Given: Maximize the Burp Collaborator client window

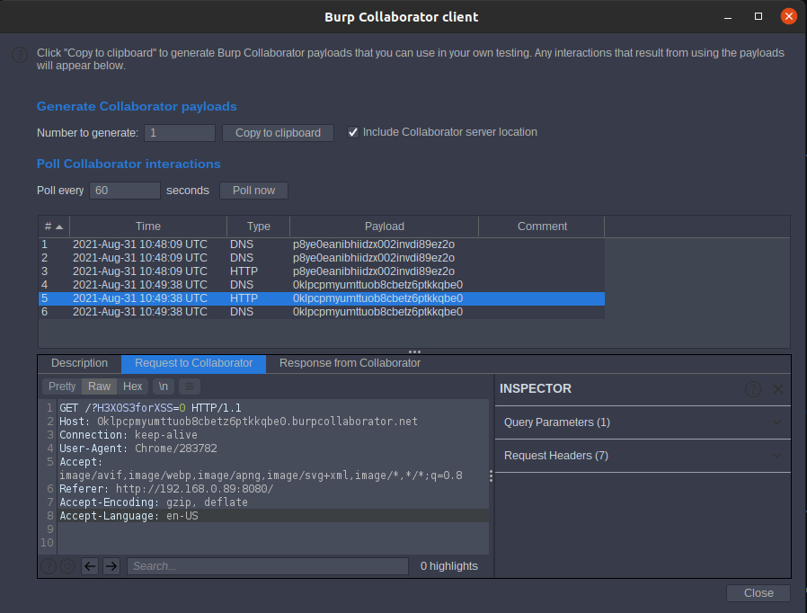Looking at the screenshot, I should click(758, 16).
